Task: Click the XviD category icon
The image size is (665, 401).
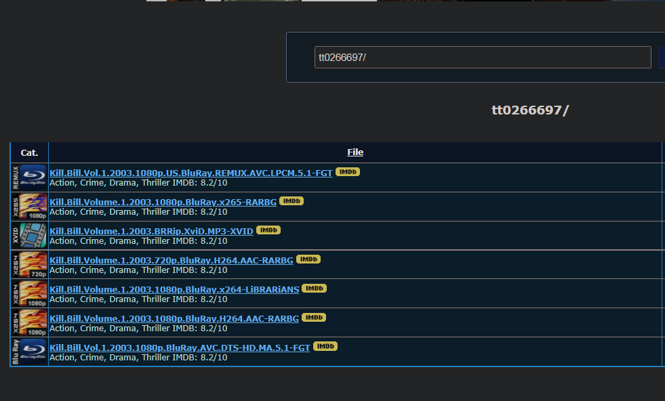Action: tap(28, 235)
